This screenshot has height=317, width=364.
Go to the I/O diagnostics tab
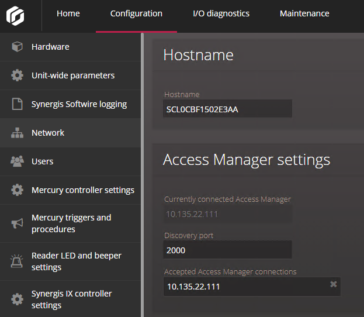(221, 13)
